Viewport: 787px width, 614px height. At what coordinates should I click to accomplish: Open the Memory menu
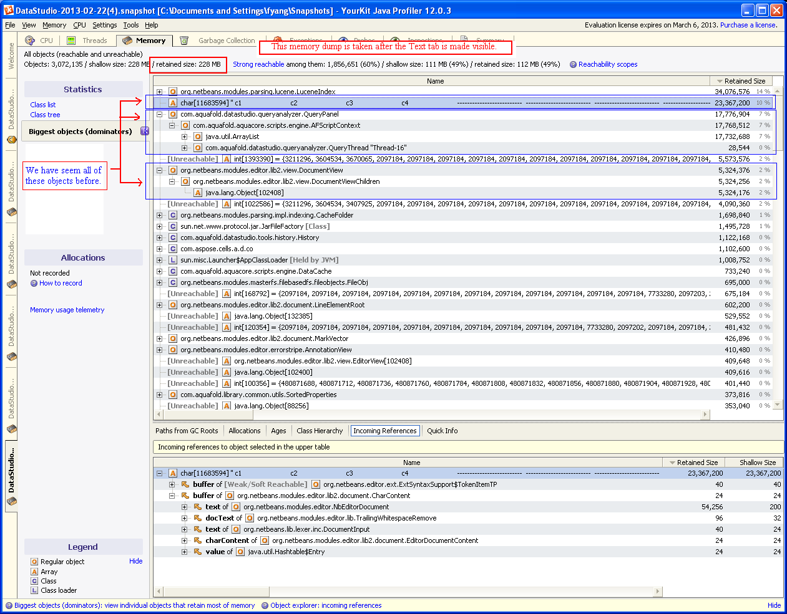54,25
